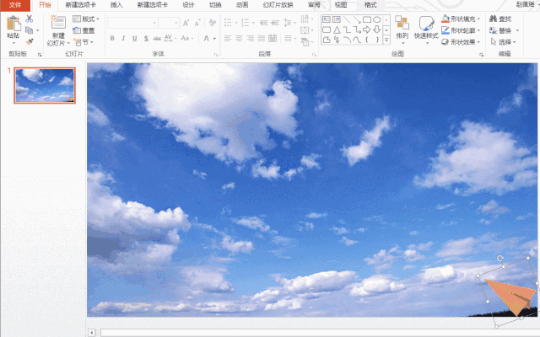Screen dimensions: 540x337
Task: Decrease font size with the smaller A icon
Action: point(197,23)
